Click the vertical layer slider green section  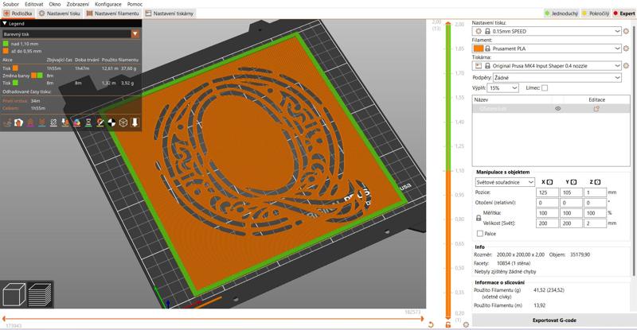pyautogui.click(x=448, y=98)
